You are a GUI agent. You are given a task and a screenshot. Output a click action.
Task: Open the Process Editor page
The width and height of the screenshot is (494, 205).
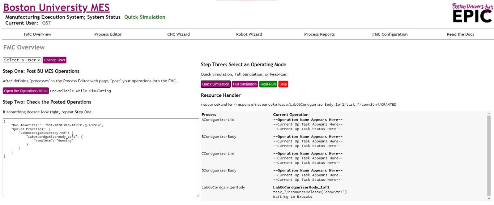(x=108, y=34)
